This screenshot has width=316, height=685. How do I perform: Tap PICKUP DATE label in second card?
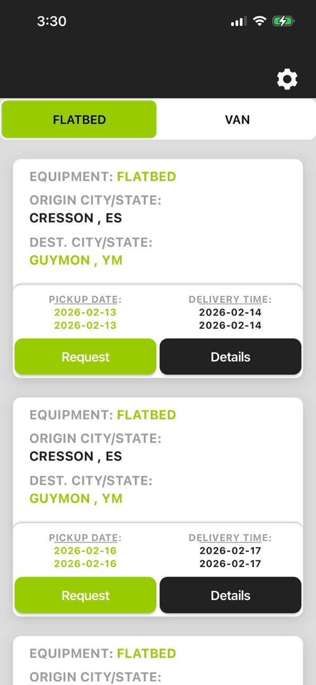[85, 538]
